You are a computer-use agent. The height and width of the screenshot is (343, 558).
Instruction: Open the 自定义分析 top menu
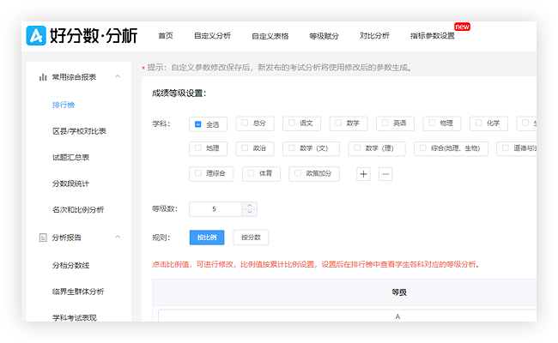[212, 35]
